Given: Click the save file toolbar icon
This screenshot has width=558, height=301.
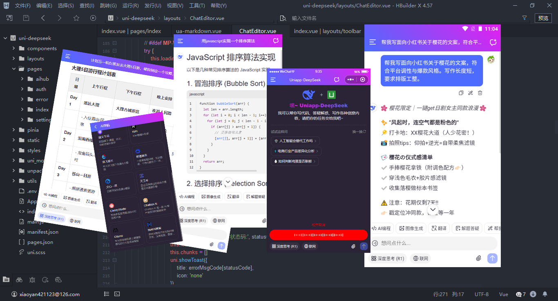Looking at the screenshot, I should (26, 18).
